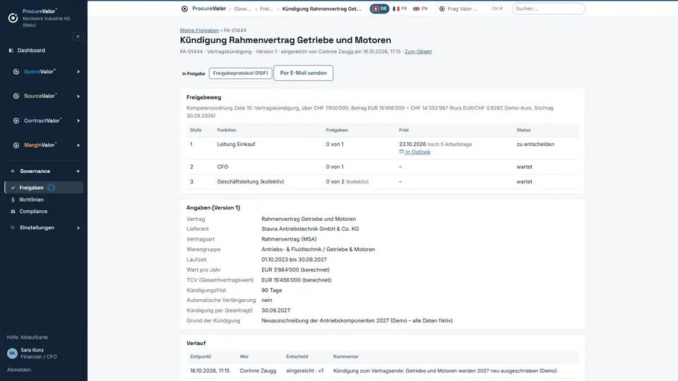Click ProcureValor logo icon in breadcrumb bar
Image resolution: width=678 pixels, height=381 pixels.
[x=184, y=8]
